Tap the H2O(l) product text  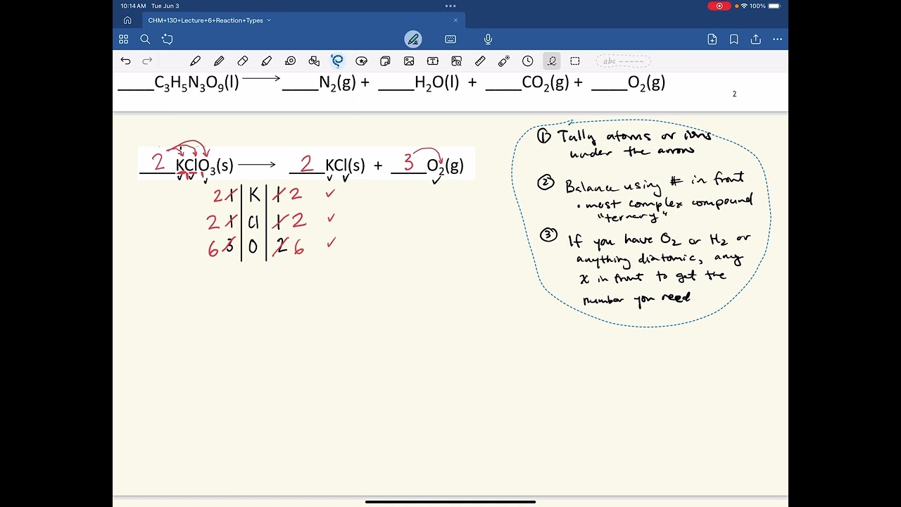coord(436,83)
